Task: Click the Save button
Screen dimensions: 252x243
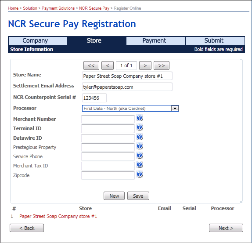Action: tap(138, 196)
